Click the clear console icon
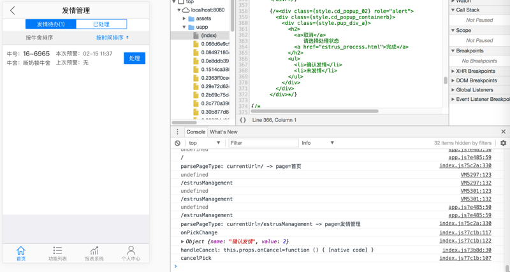Image resolution: width=510 pixels, height=272 pixels. [x=178, y=143]
